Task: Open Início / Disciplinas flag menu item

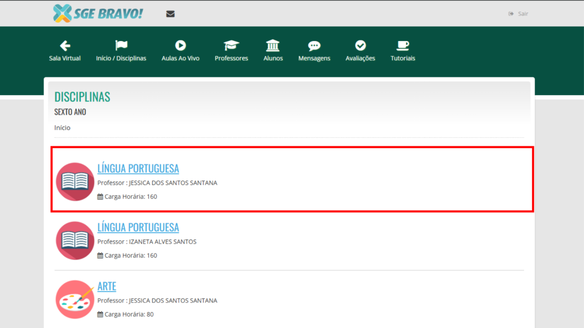Action: point(121,51)
